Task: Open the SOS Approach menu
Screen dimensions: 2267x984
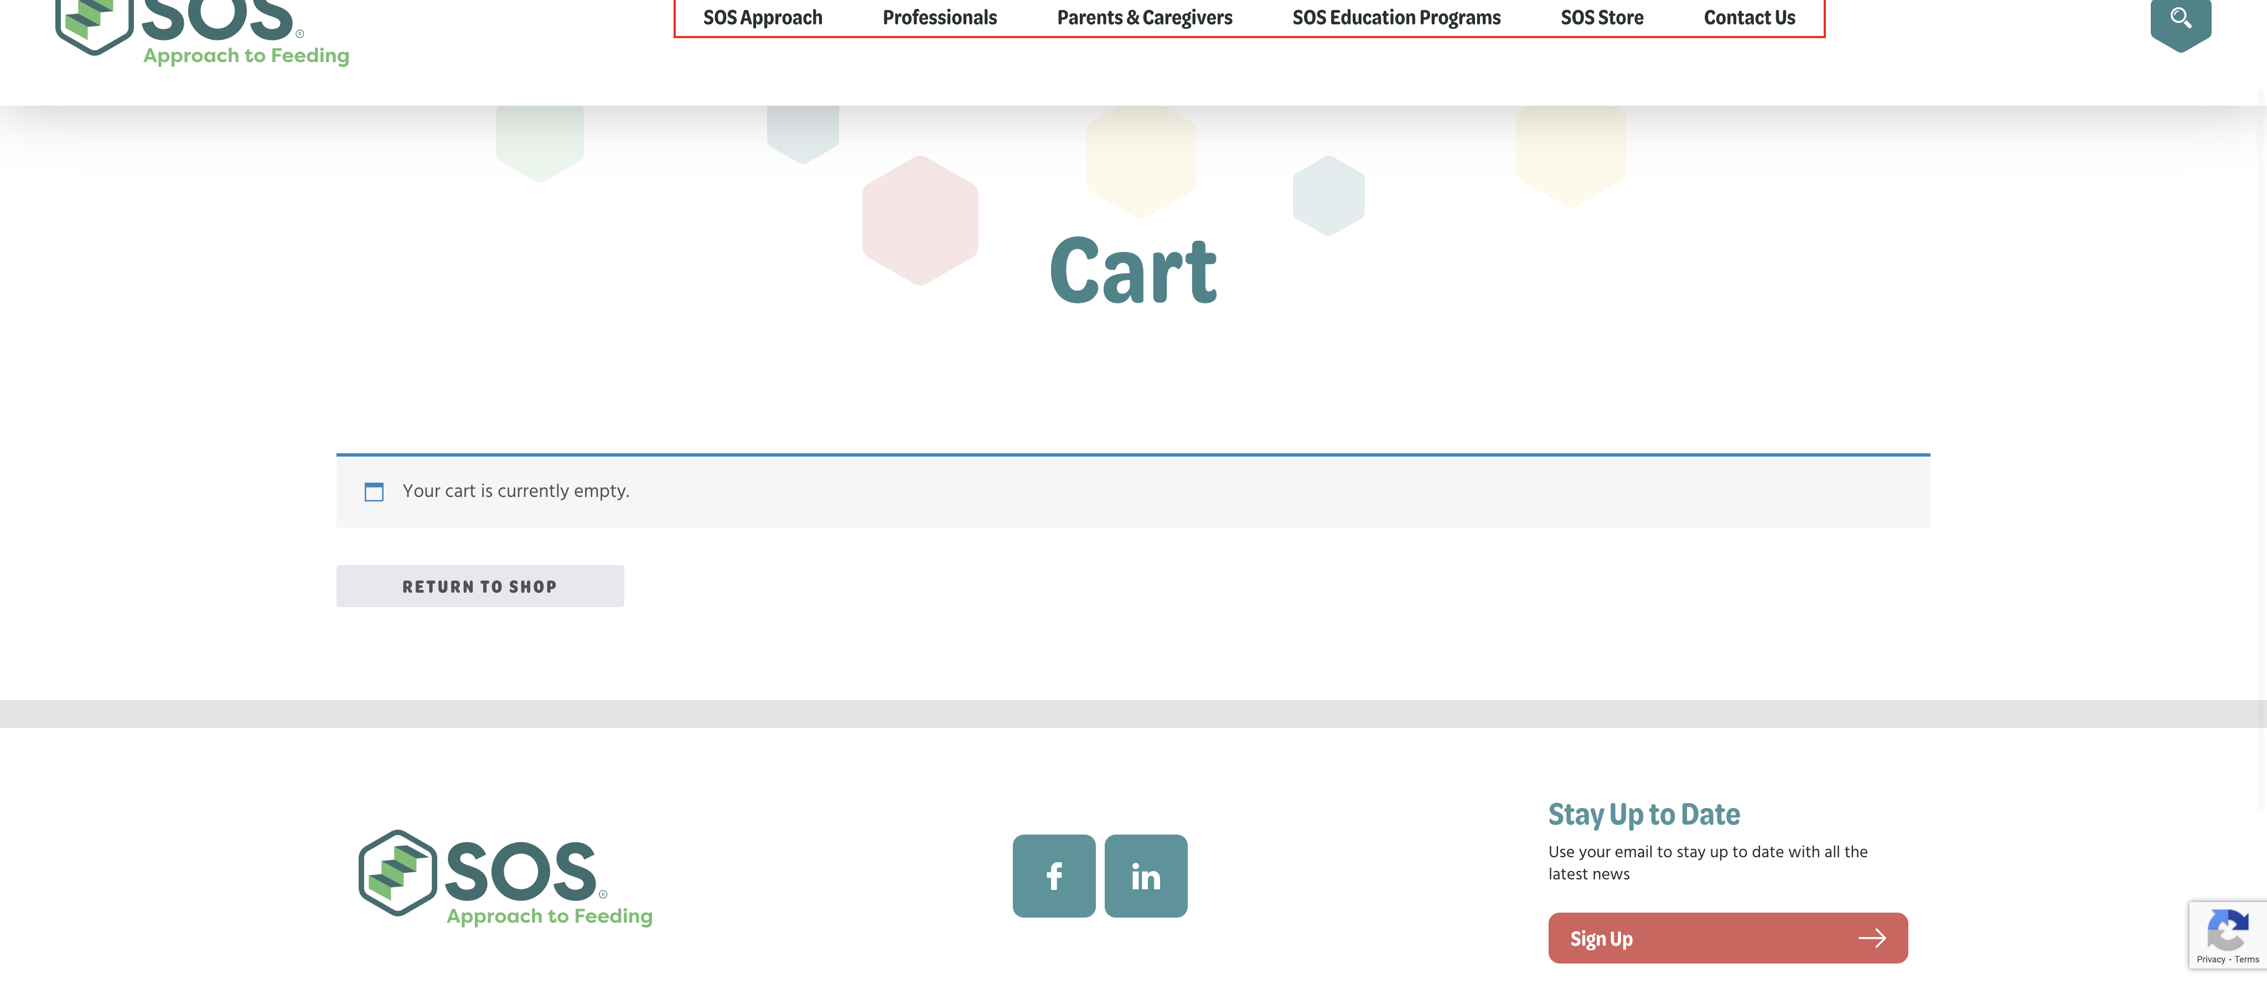Action: [x=762, y=18]
